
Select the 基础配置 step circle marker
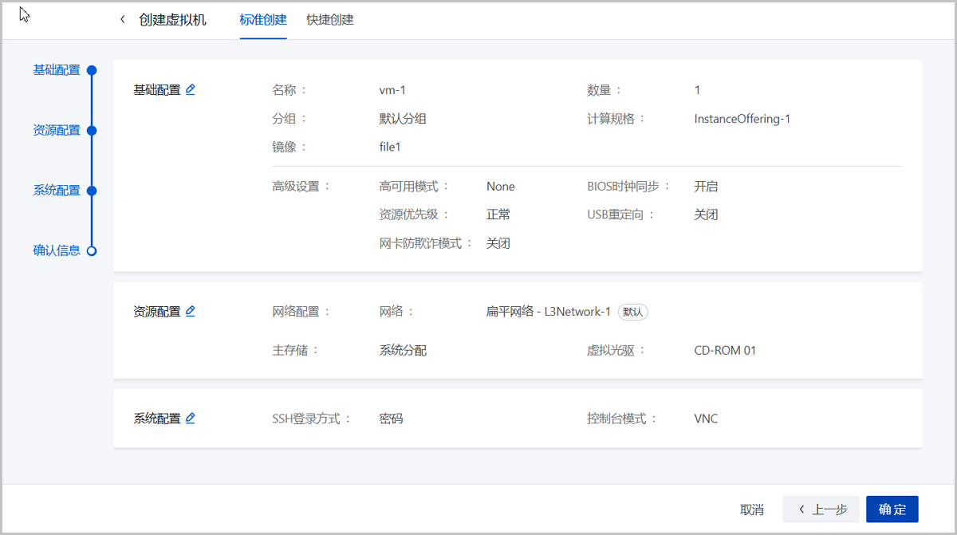92,70
